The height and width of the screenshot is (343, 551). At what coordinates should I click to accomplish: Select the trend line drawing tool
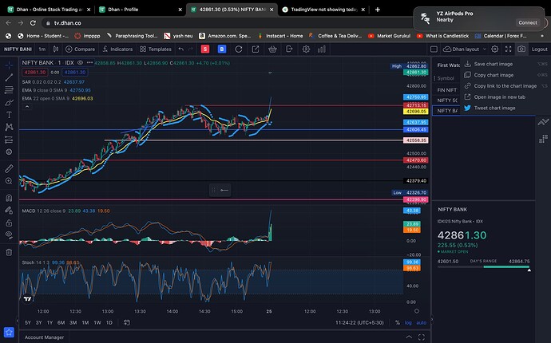tap(9, 77)
